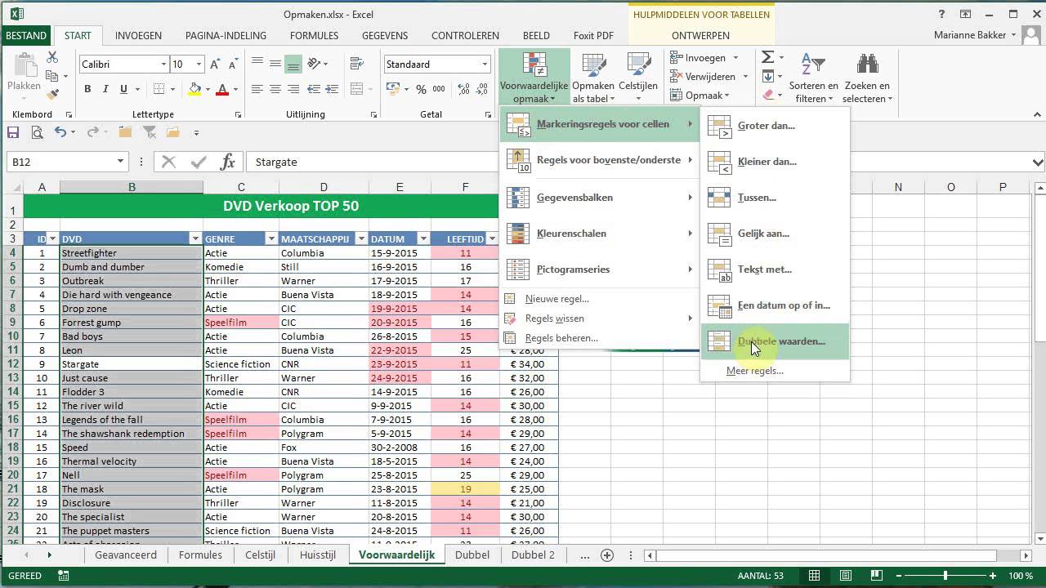Viewport: 1046px width, 588px height.
Task: Open Sorteren en filteren
Action: [x=813, y=78]
